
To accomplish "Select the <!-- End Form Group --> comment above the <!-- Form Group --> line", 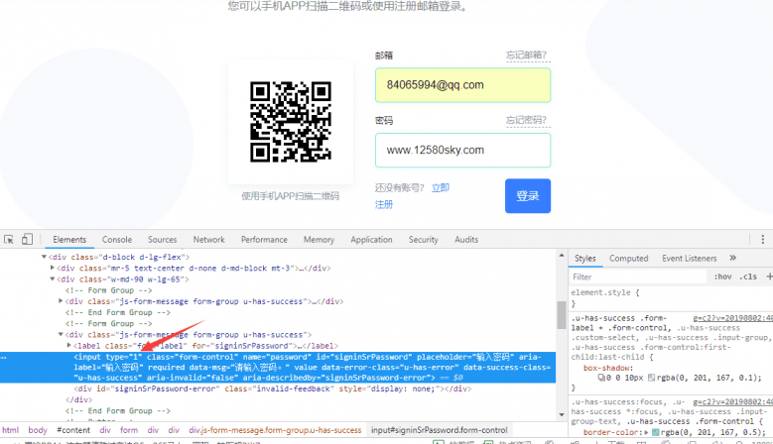I will pos(117,312).
